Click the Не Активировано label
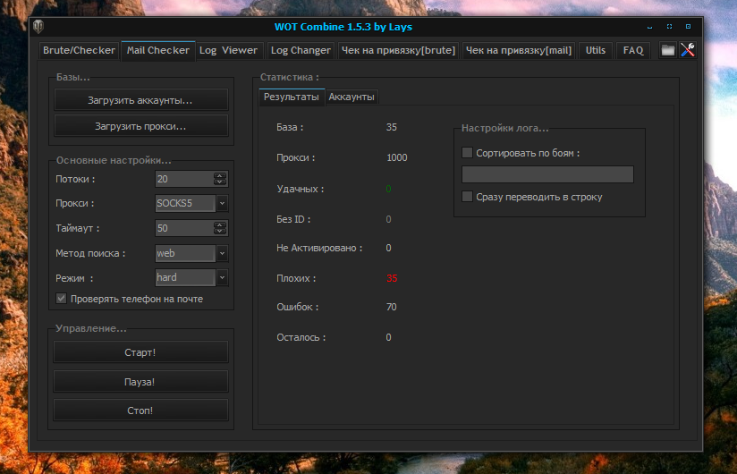 [x=319, y=248]
